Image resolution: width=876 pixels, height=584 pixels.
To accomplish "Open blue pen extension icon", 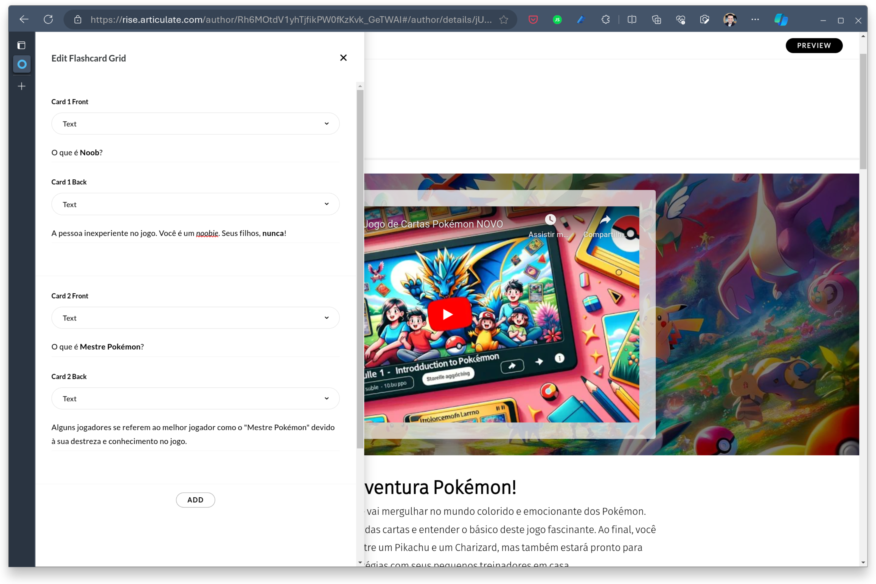I will click(x=581, y=19).
